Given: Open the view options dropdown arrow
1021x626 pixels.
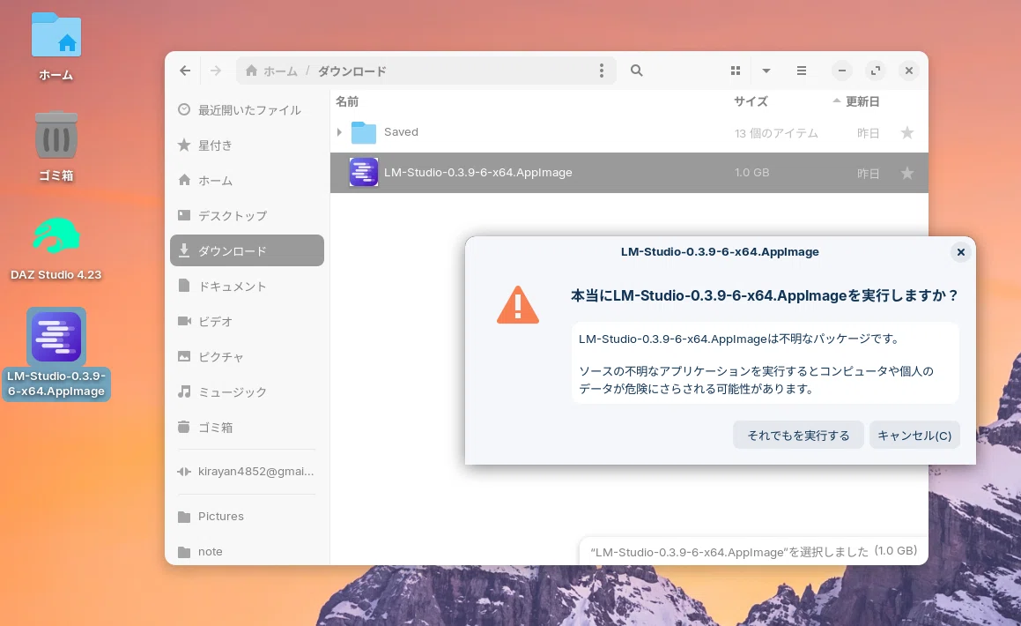Looking at the screenshot, I should (x=766, y=71).
